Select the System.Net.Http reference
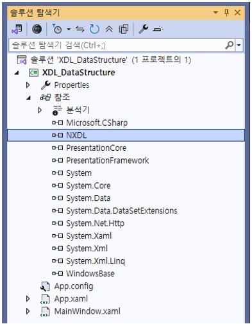The image size is (252, 324). click(95, 223)
